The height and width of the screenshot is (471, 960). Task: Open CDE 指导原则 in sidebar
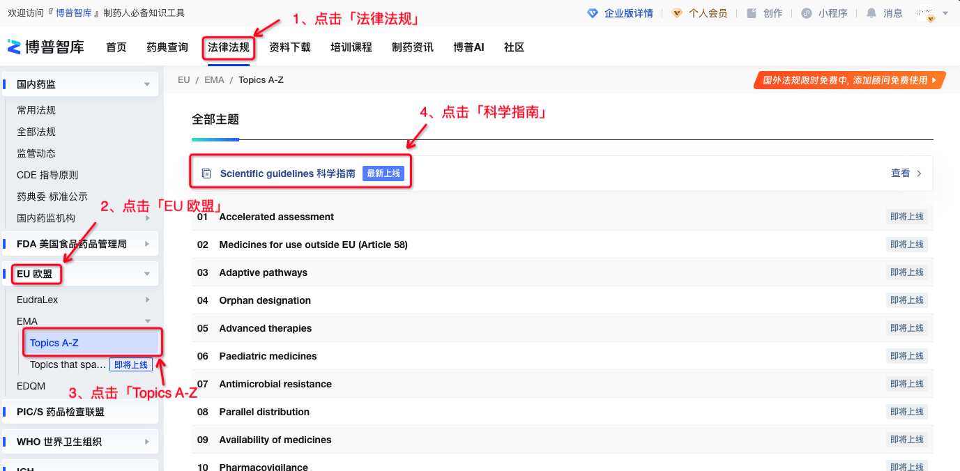[47, 175]
